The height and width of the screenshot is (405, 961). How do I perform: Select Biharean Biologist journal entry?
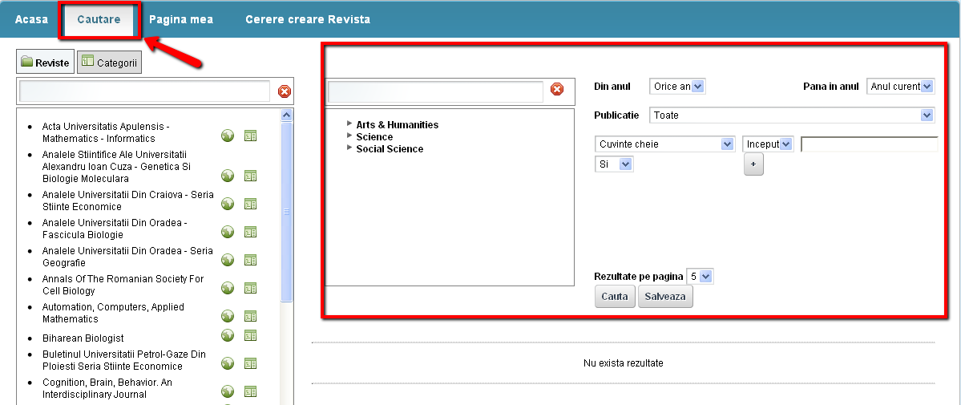pos(83,338)
